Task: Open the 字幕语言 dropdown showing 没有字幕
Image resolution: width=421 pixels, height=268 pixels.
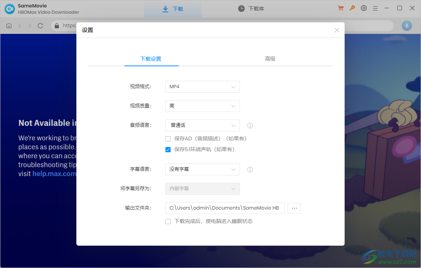Action: [202, 169]
